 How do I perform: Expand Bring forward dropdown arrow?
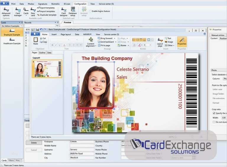(x=114, y=38)
